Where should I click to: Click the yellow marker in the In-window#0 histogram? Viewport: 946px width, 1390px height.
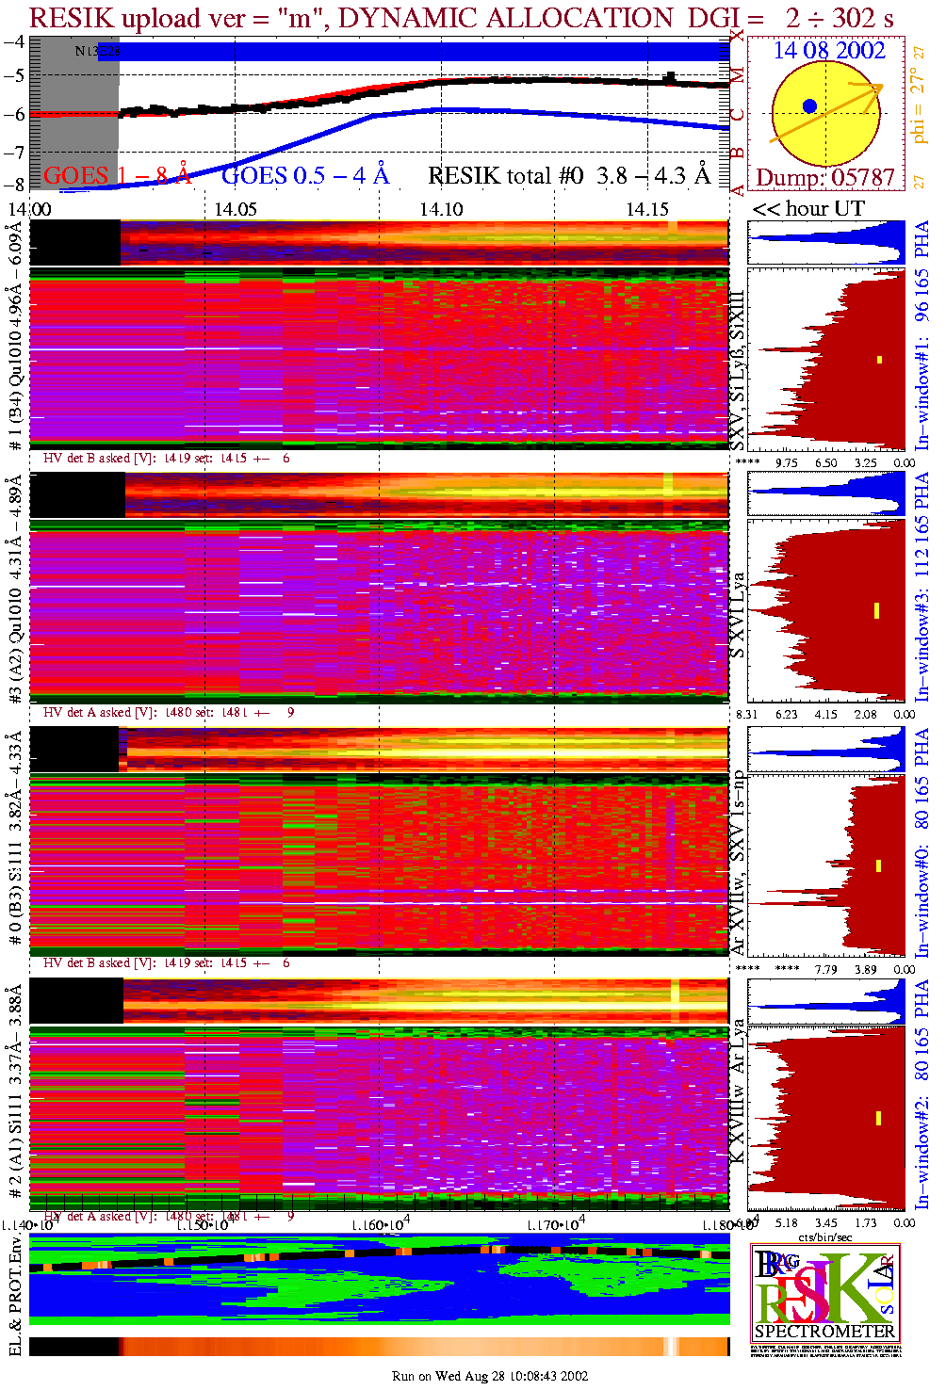tap(878, 865)
